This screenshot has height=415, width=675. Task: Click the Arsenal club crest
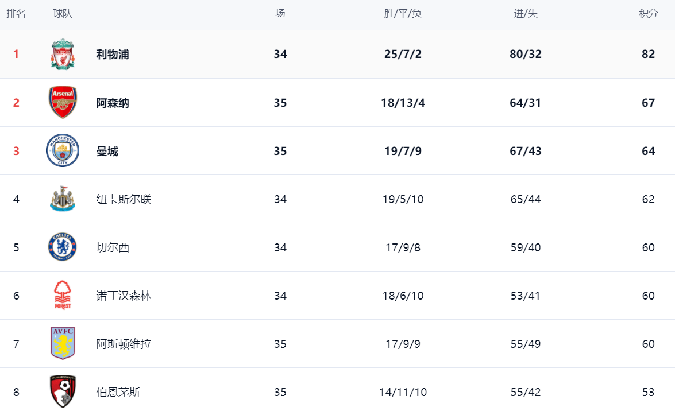click(x=63, y=103)
